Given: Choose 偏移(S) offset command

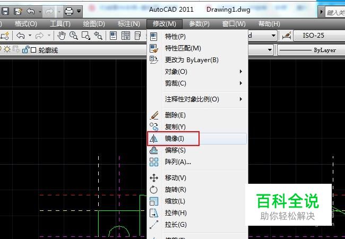Looking at the screenshot, I should coord(197,150).
